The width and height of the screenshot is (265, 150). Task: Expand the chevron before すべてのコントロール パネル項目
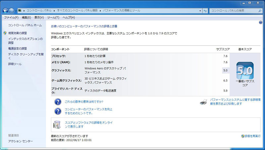[54, 11]
